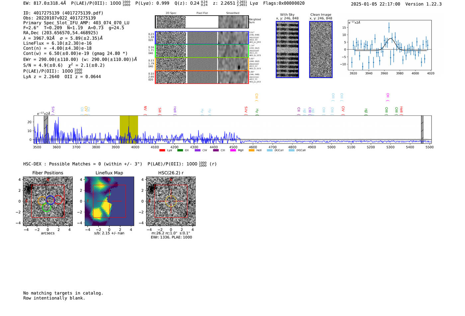Image resolution: width=465 pixels, height=316 pixels.
Task: Click the 'Row intentionally blank.' text
Action: pos(54,298)
